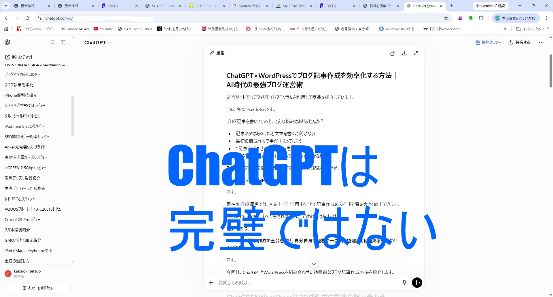Open chat ブログ執筆効率化
553x297 pixels.
tap(19, 85)
